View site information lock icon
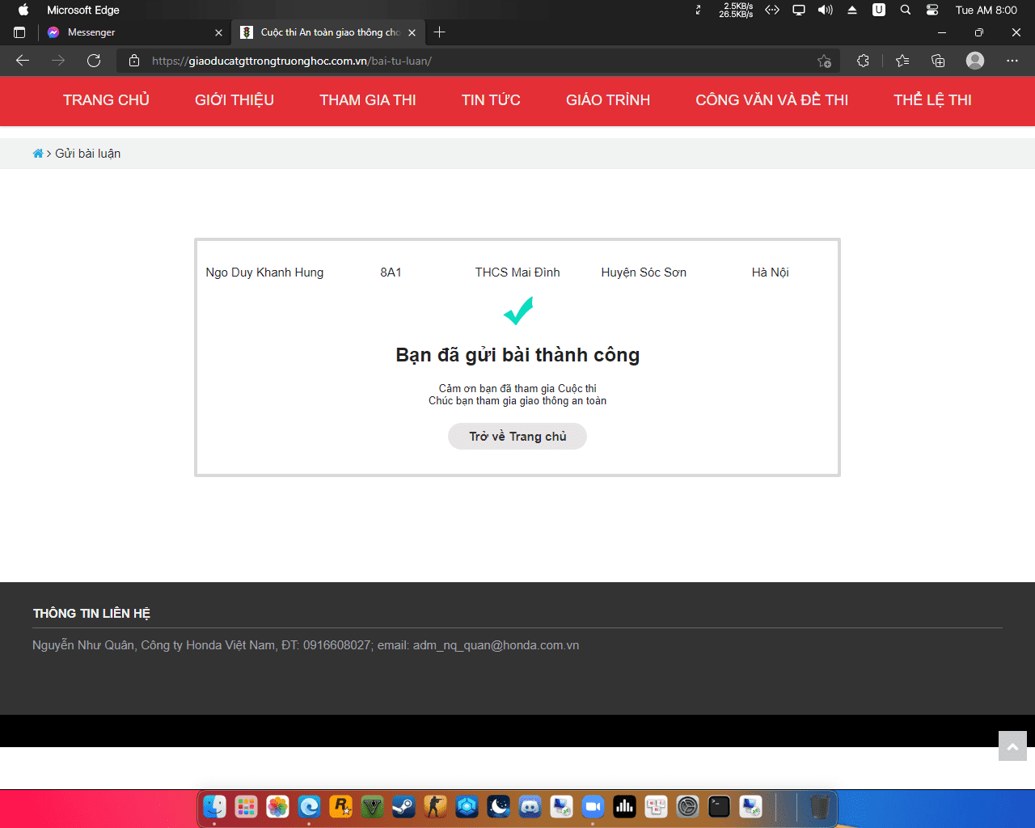 pos(134,61)
